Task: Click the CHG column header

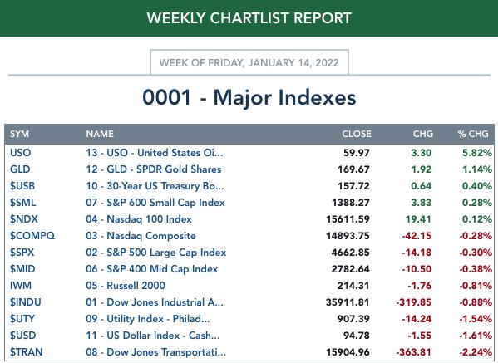Action: pos(423,134)
